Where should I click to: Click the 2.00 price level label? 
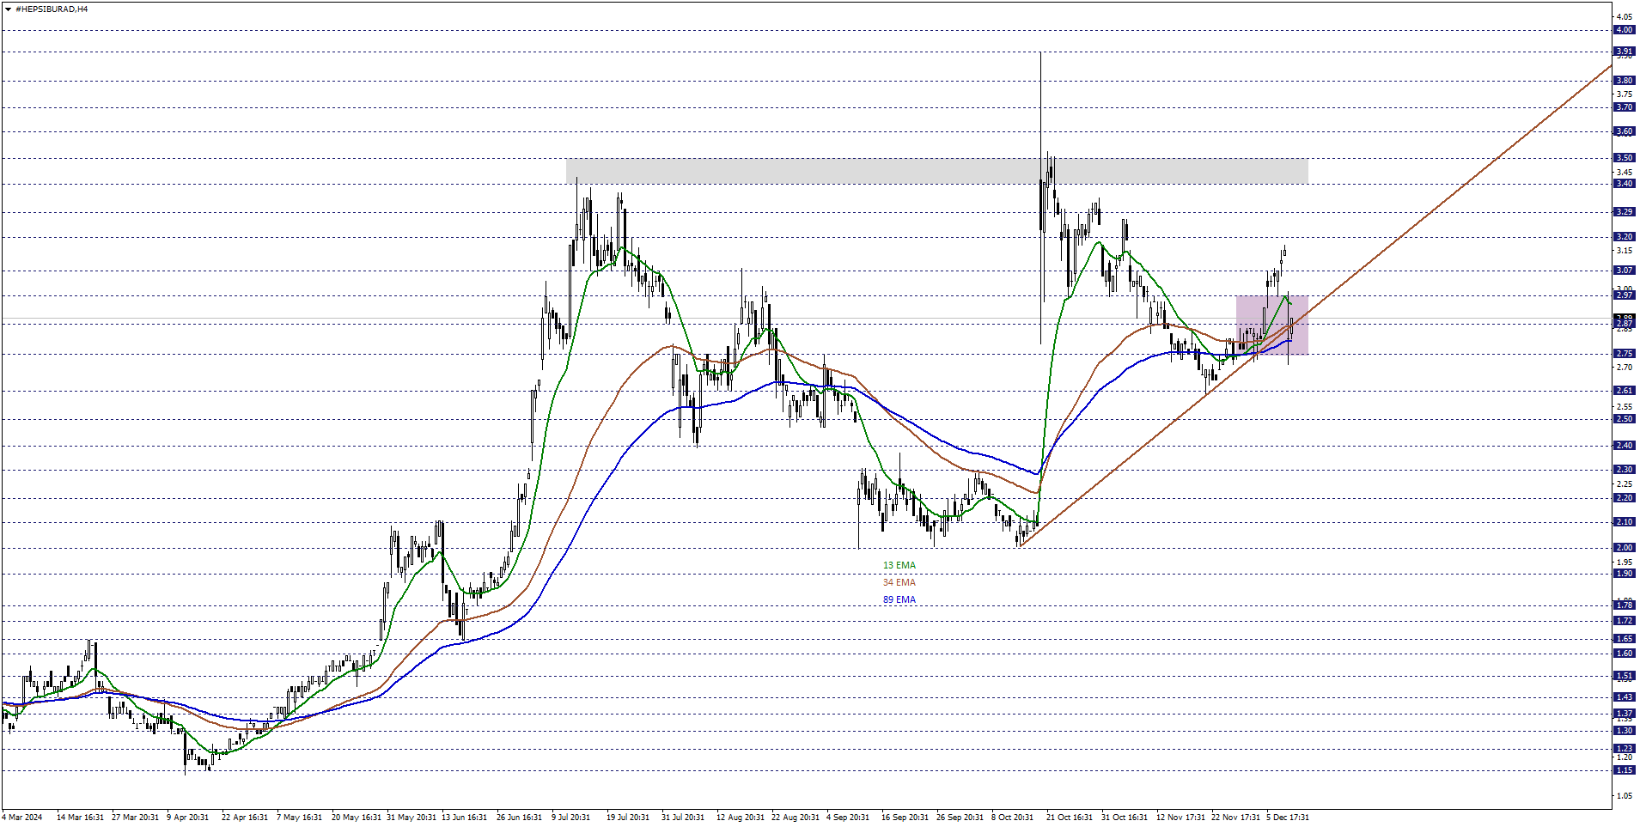[1624, 548]
